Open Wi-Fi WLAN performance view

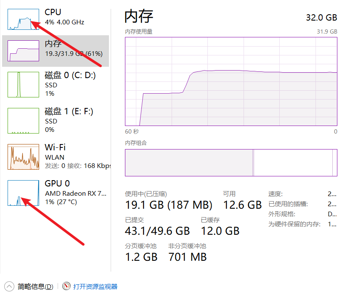click(x=56, y=157)
